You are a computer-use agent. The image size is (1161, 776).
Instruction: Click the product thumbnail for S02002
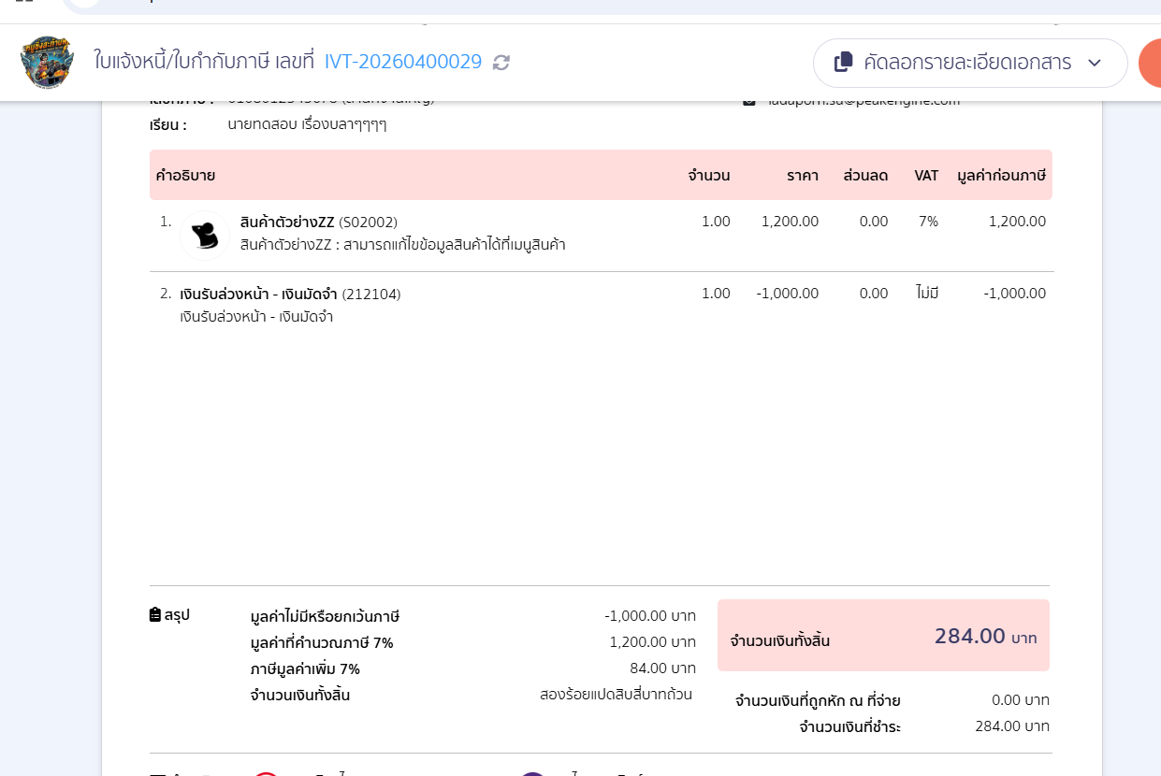tap(205, 235)
